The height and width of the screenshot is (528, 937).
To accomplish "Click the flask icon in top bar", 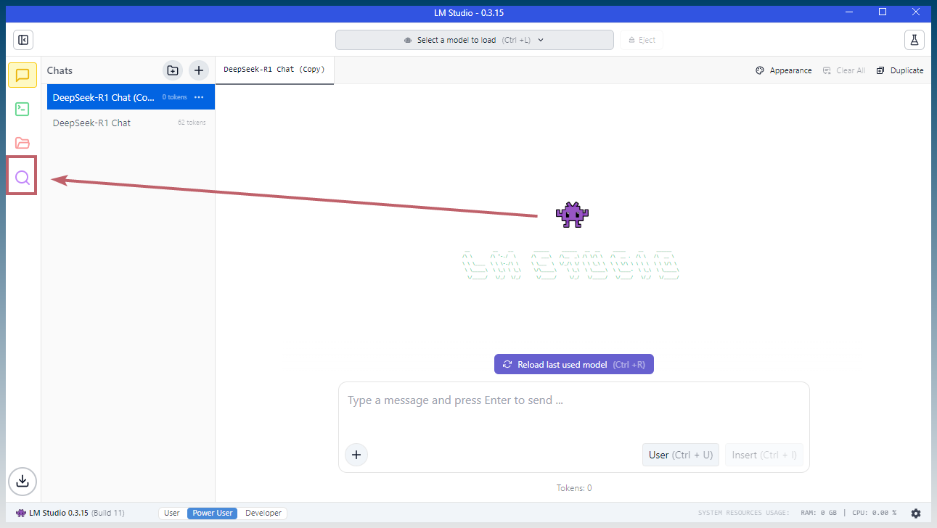I will click(x=915, y=40).
